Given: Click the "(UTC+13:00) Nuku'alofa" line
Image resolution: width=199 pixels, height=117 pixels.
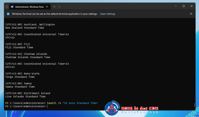Looking at the screenshot, I should click(x=22, y=73).
